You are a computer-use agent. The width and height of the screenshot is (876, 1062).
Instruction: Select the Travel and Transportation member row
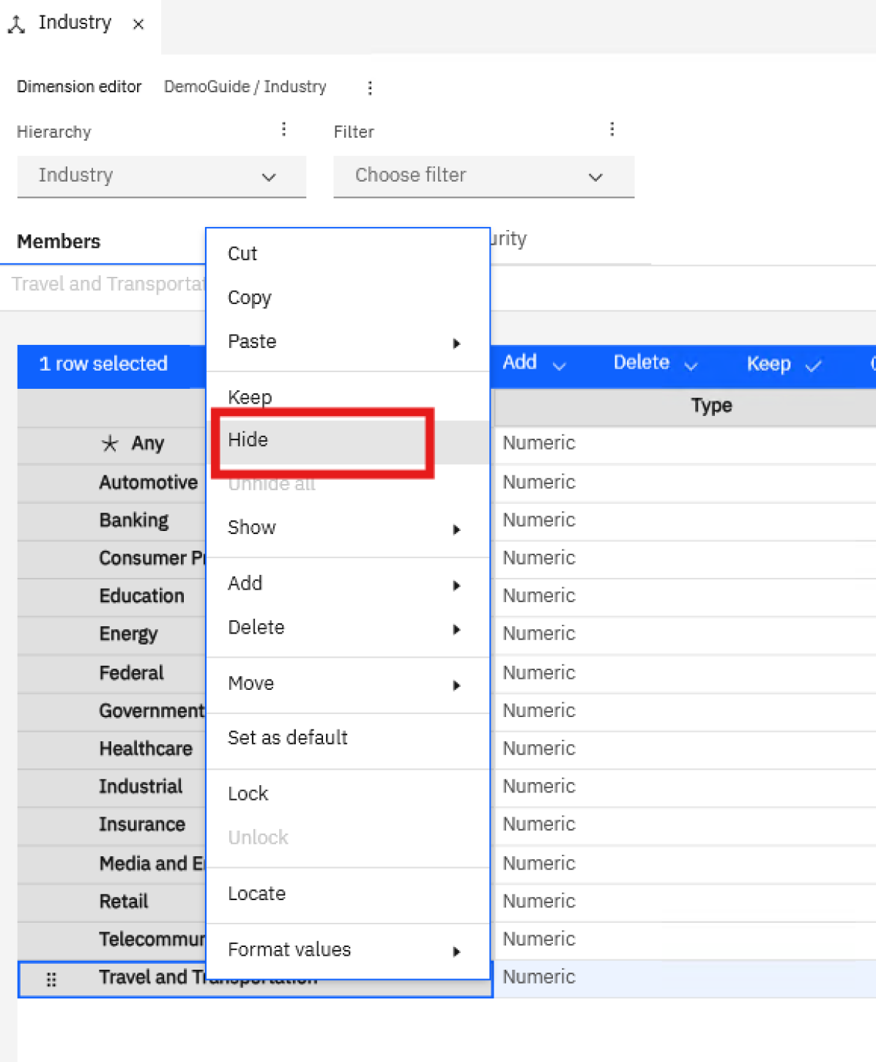click(x=255, y=979)
